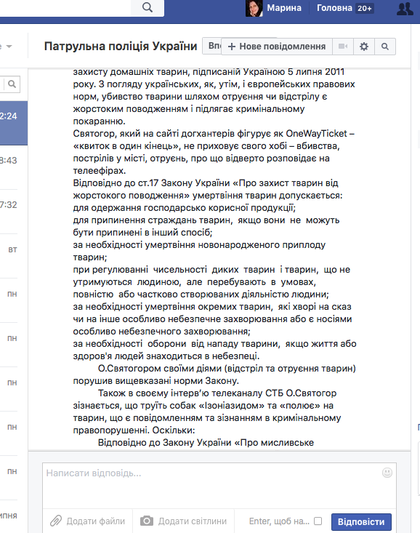This screenshot has height=533, width=420.
Task: Select the conversation from 7:32
Action: [x=14, y=212]
